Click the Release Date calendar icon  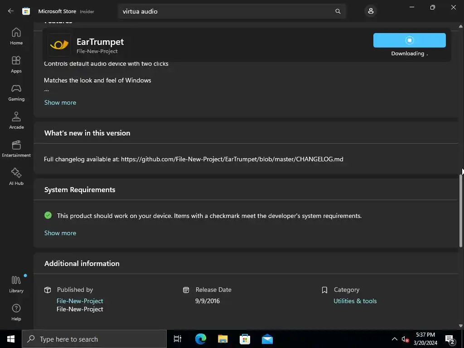coord(186,290)
